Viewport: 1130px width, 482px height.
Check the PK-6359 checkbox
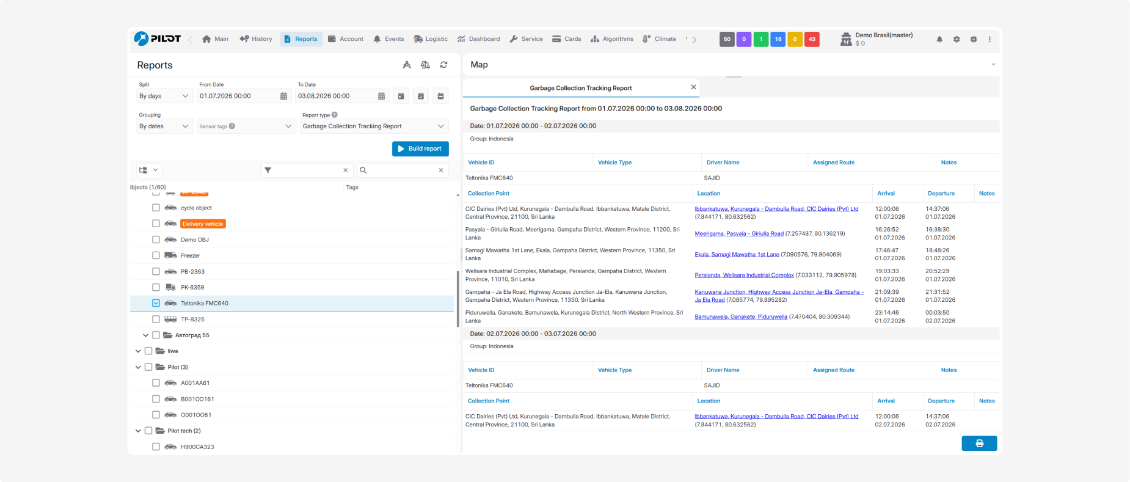click(x=156, y=287)
